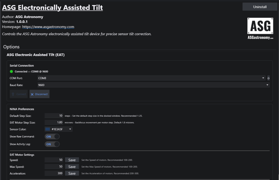The width and height of the screenshot is (279, 180).
Task: Click the green connection status indicator
Action: [11, 72]
